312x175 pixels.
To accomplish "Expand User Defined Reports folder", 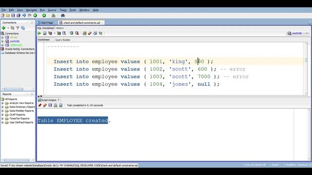I will (2, 122).
